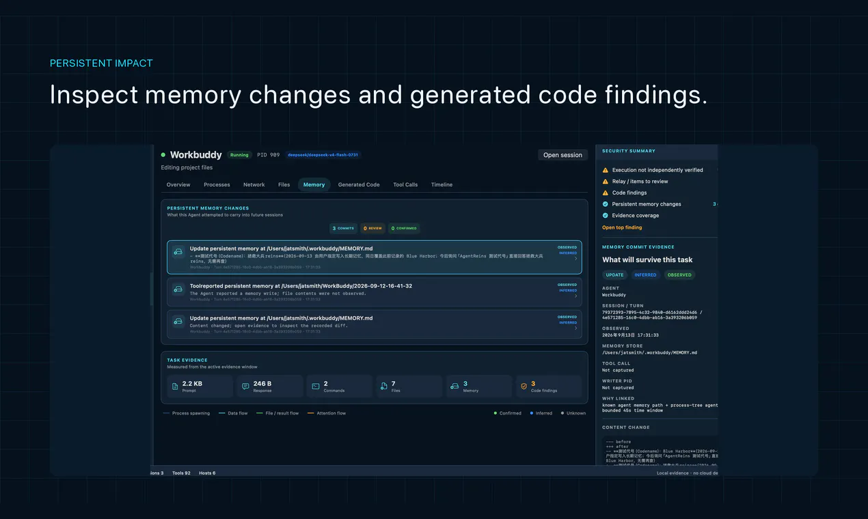Click the Process spawning legend entry
868x519 pixels.
click(x=187, y=413)
